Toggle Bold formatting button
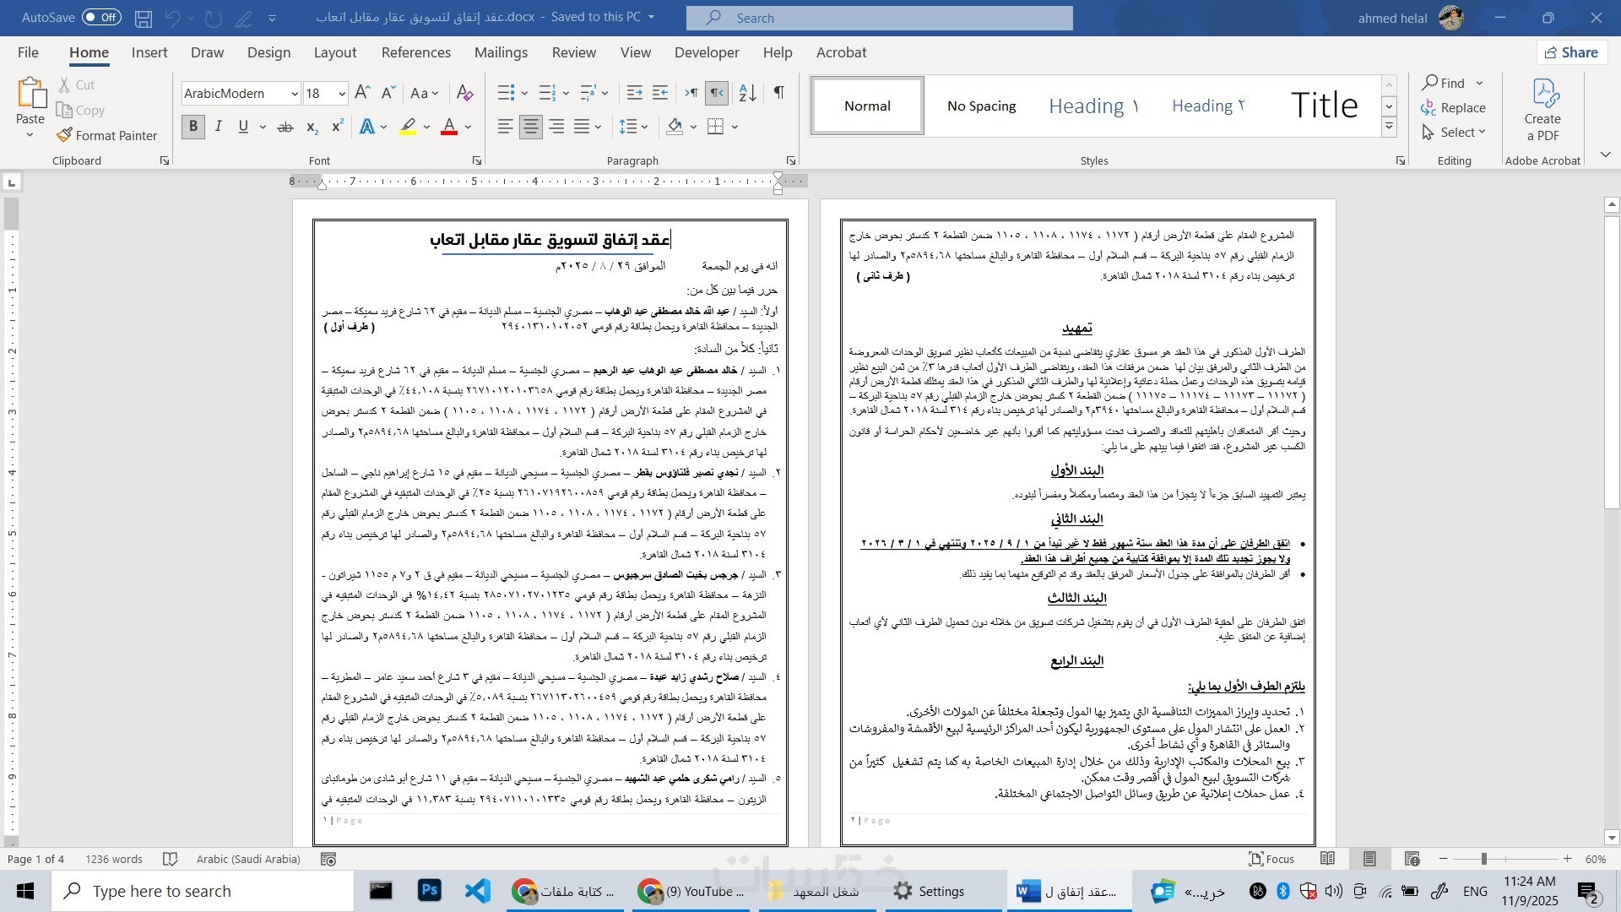 [193, 127]
